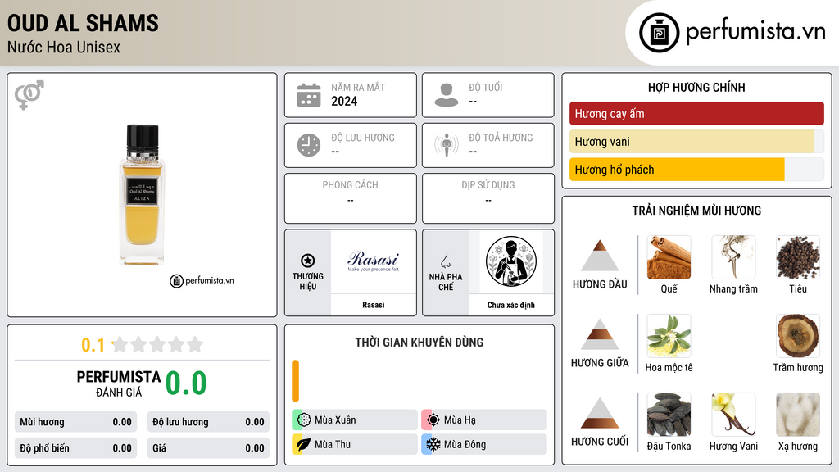Click the Xạ hương musk note image

(798, 415)
